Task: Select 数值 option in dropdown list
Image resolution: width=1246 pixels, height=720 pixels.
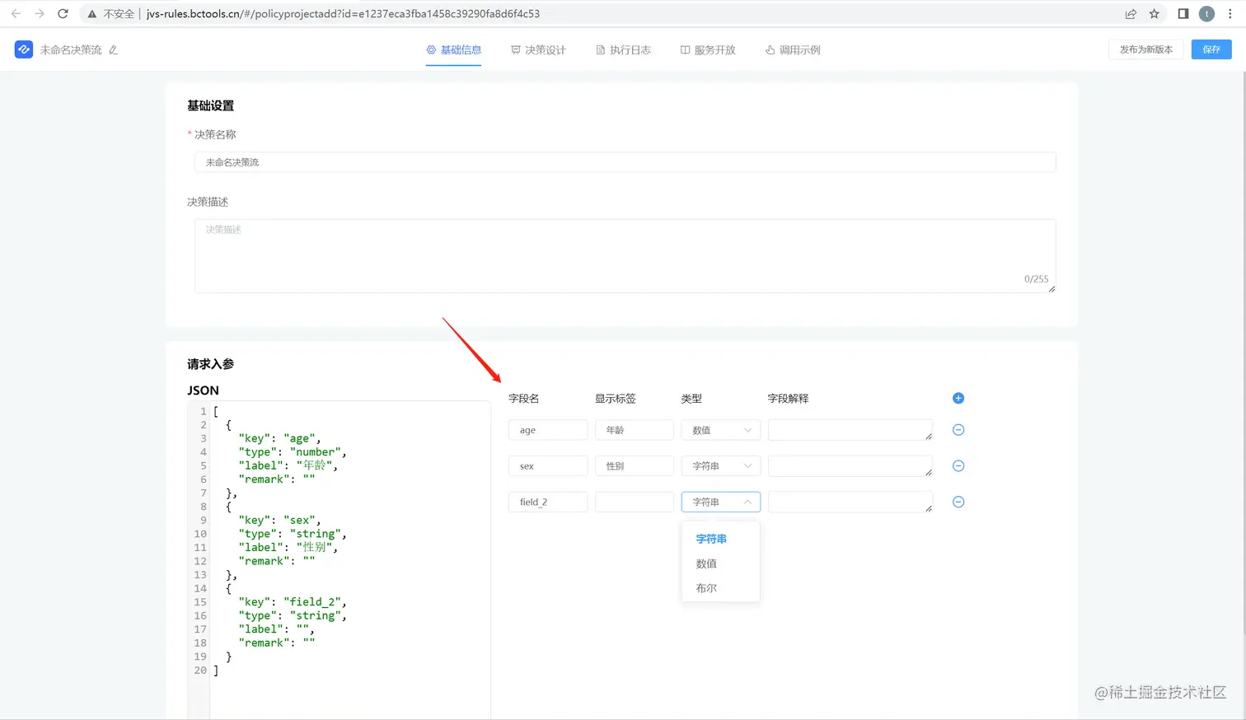Action: (x=720, y=563)
